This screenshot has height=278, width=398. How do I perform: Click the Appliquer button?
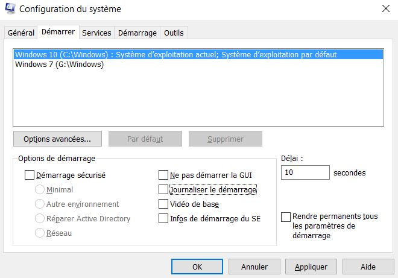(x=311, y=267)
